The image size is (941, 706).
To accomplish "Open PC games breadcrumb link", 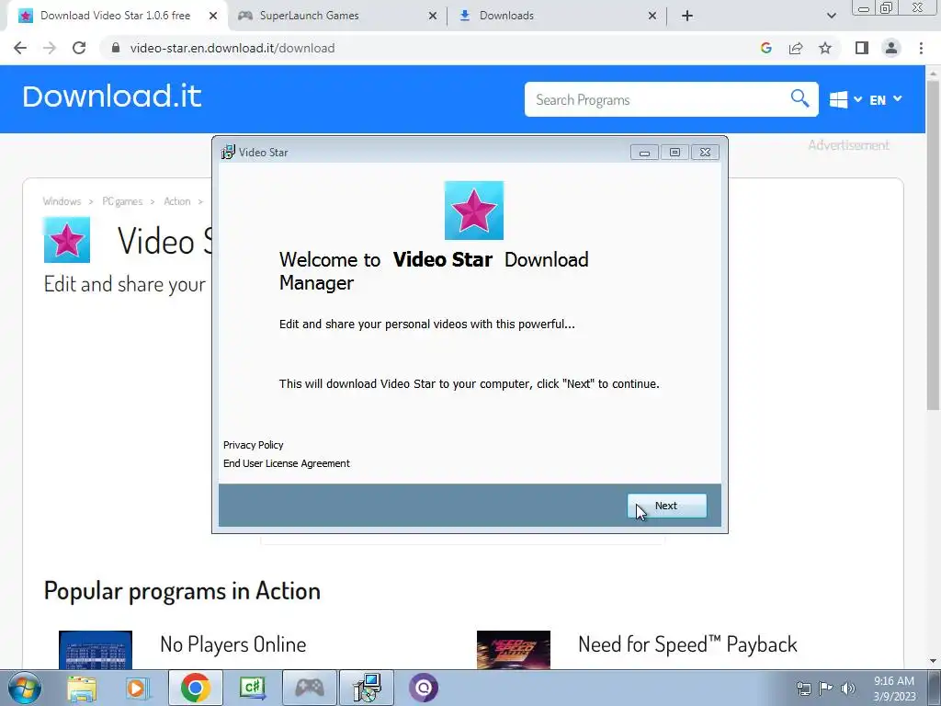I will pos(122,201).
